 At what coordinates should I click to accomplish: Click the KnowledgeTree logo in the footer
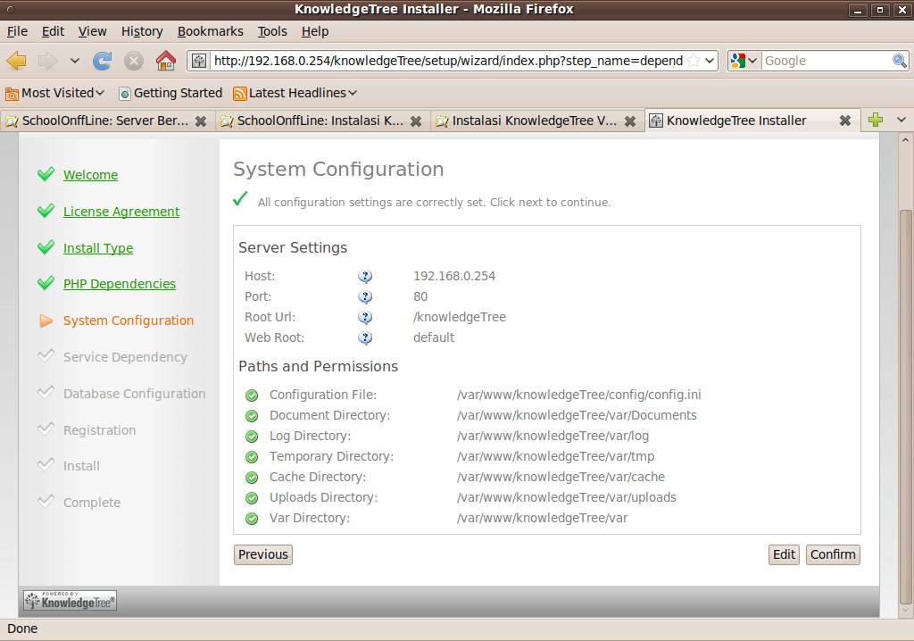point(70,601)
